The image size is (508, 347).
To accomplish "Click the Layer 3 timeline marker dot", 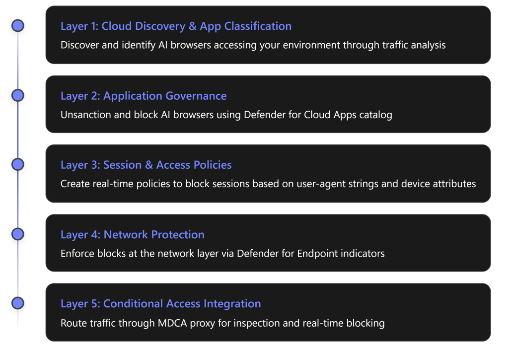I will coord(18,164).
